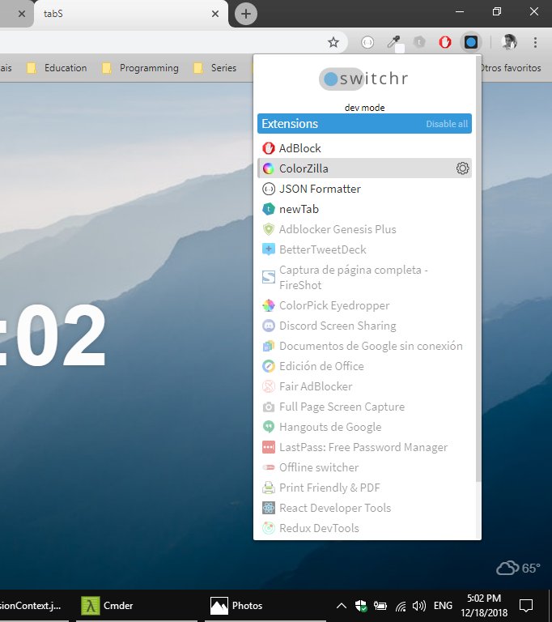Enable Edición de Office by its name

[321, 366]
